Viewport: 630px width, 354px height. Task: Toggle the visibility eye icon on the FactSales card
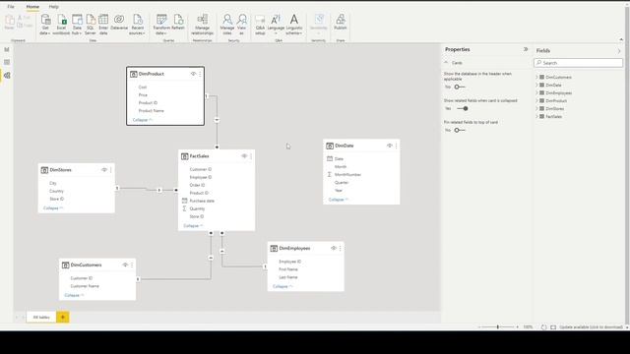click(x=244, y=156)
